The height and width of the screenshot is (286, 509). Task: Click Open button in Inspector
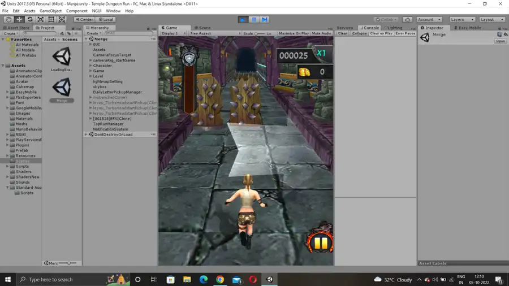[500, 41]
